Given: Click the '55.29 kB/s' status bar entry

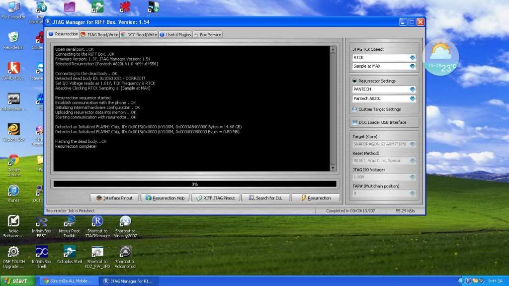Looking at the screenshot, I should (405, 210).
